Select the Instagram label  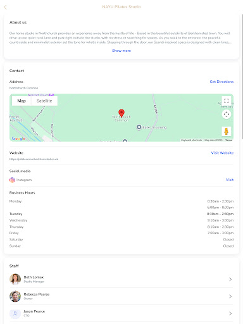coord(24,180)
